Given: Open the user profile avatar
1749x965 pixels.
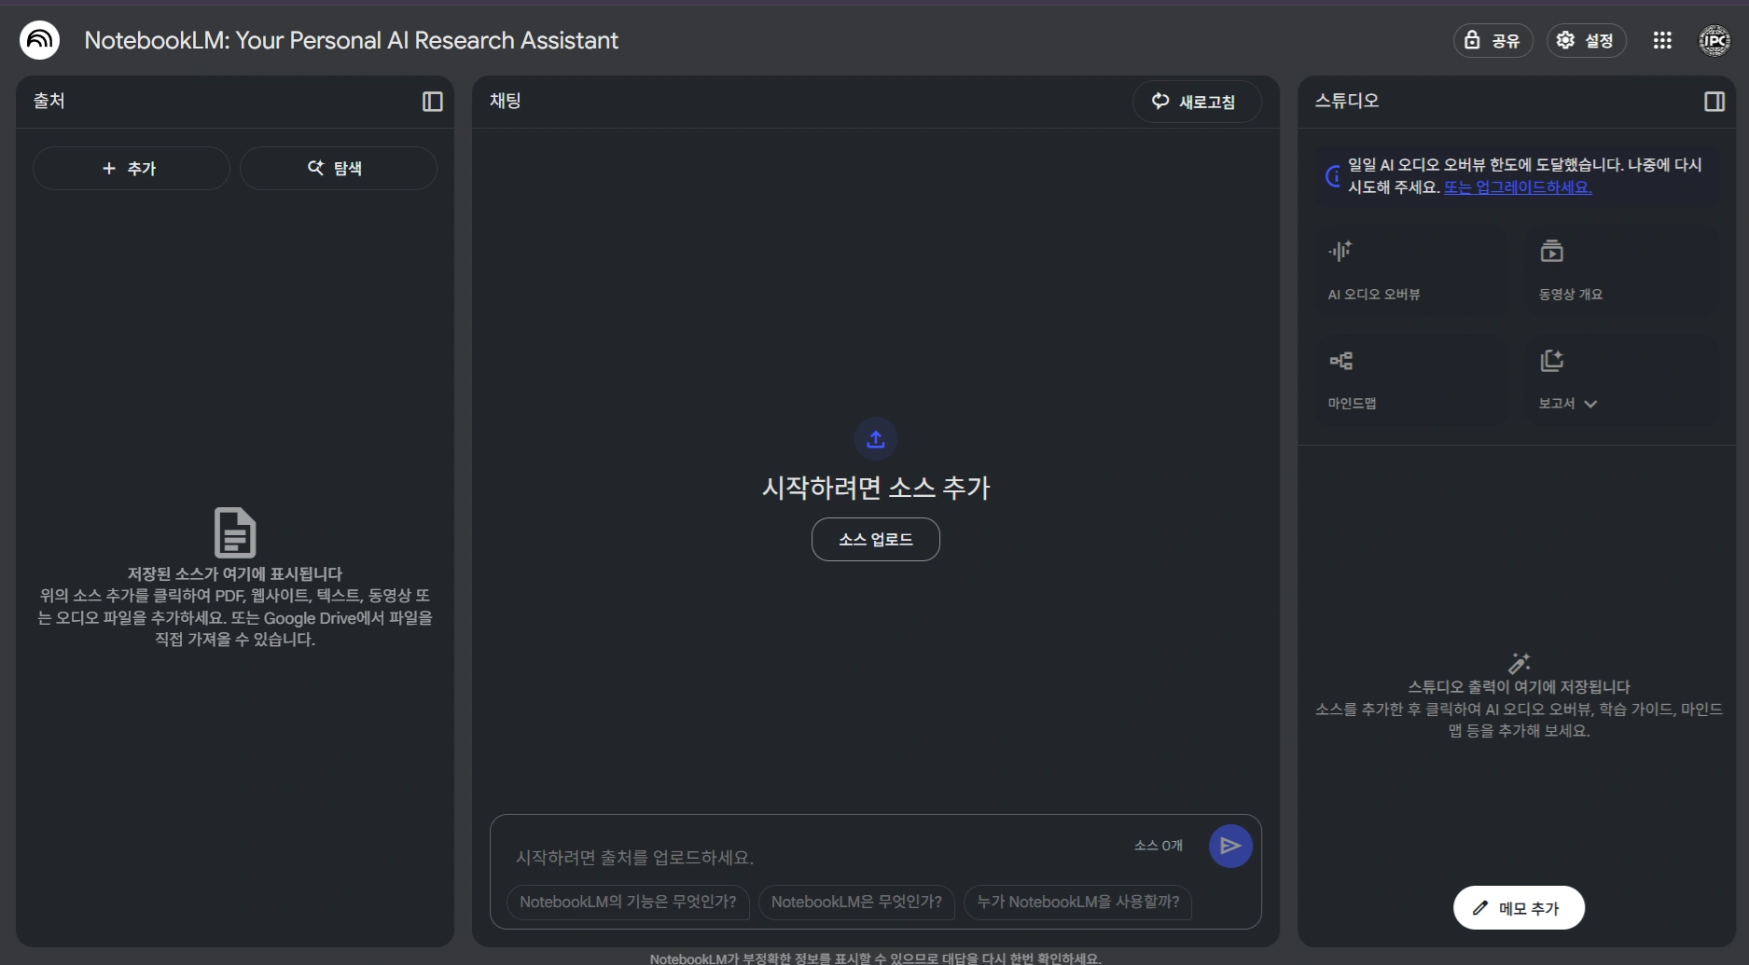Looking at the screenshot, I should (1714, 40).
